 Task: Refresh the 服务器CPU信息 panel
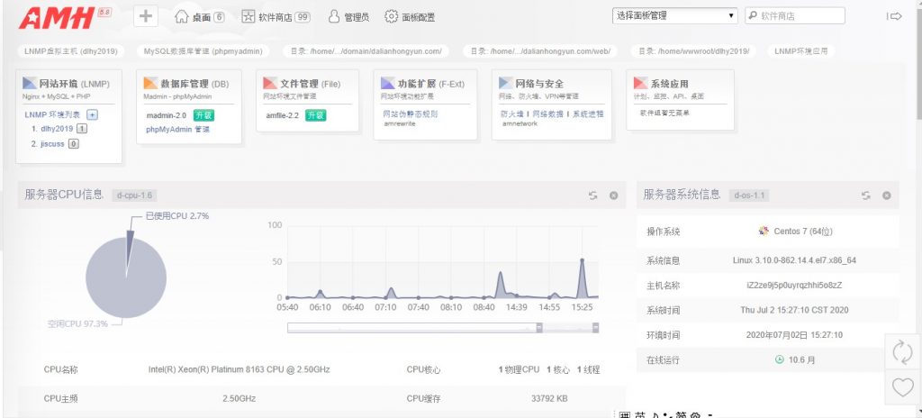click(592, 195)
